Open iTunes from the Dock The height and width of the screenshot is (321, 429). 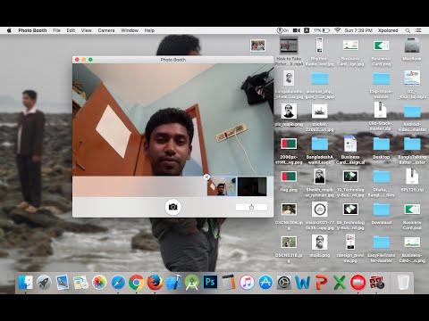(247, 283)
